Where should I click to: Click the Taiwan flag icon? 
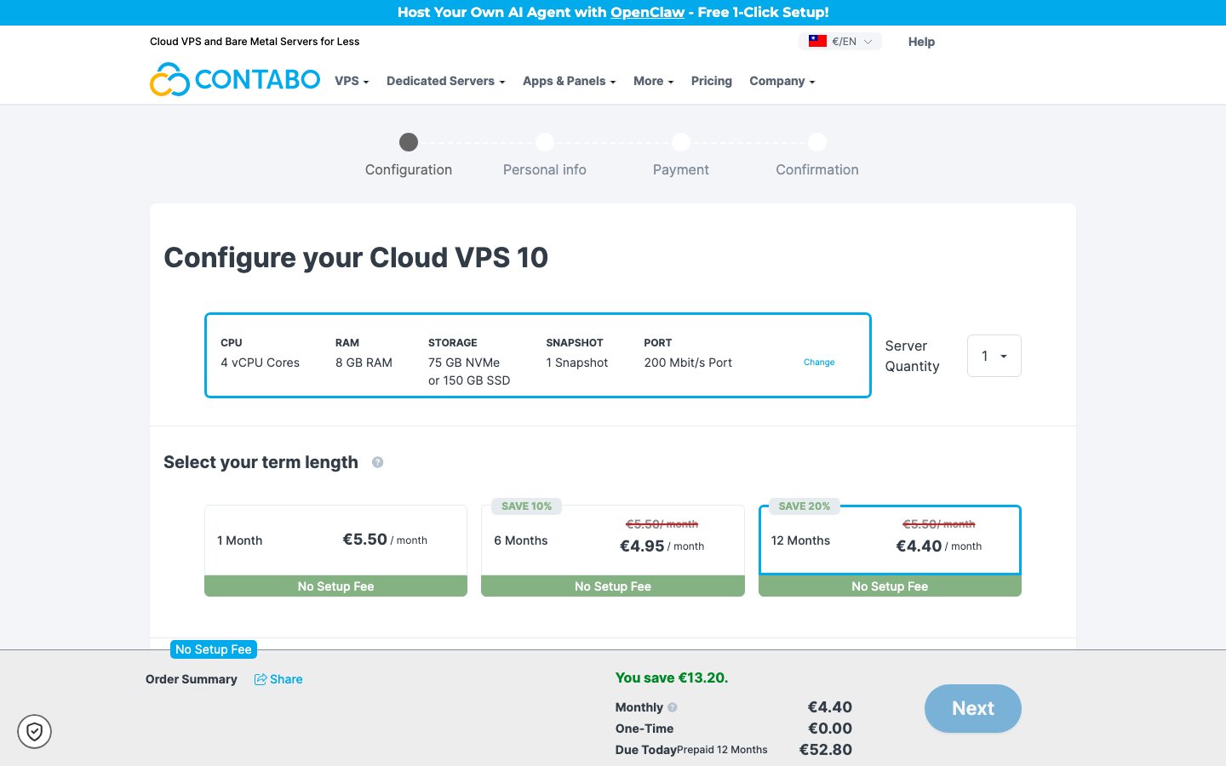pos(817,41)
